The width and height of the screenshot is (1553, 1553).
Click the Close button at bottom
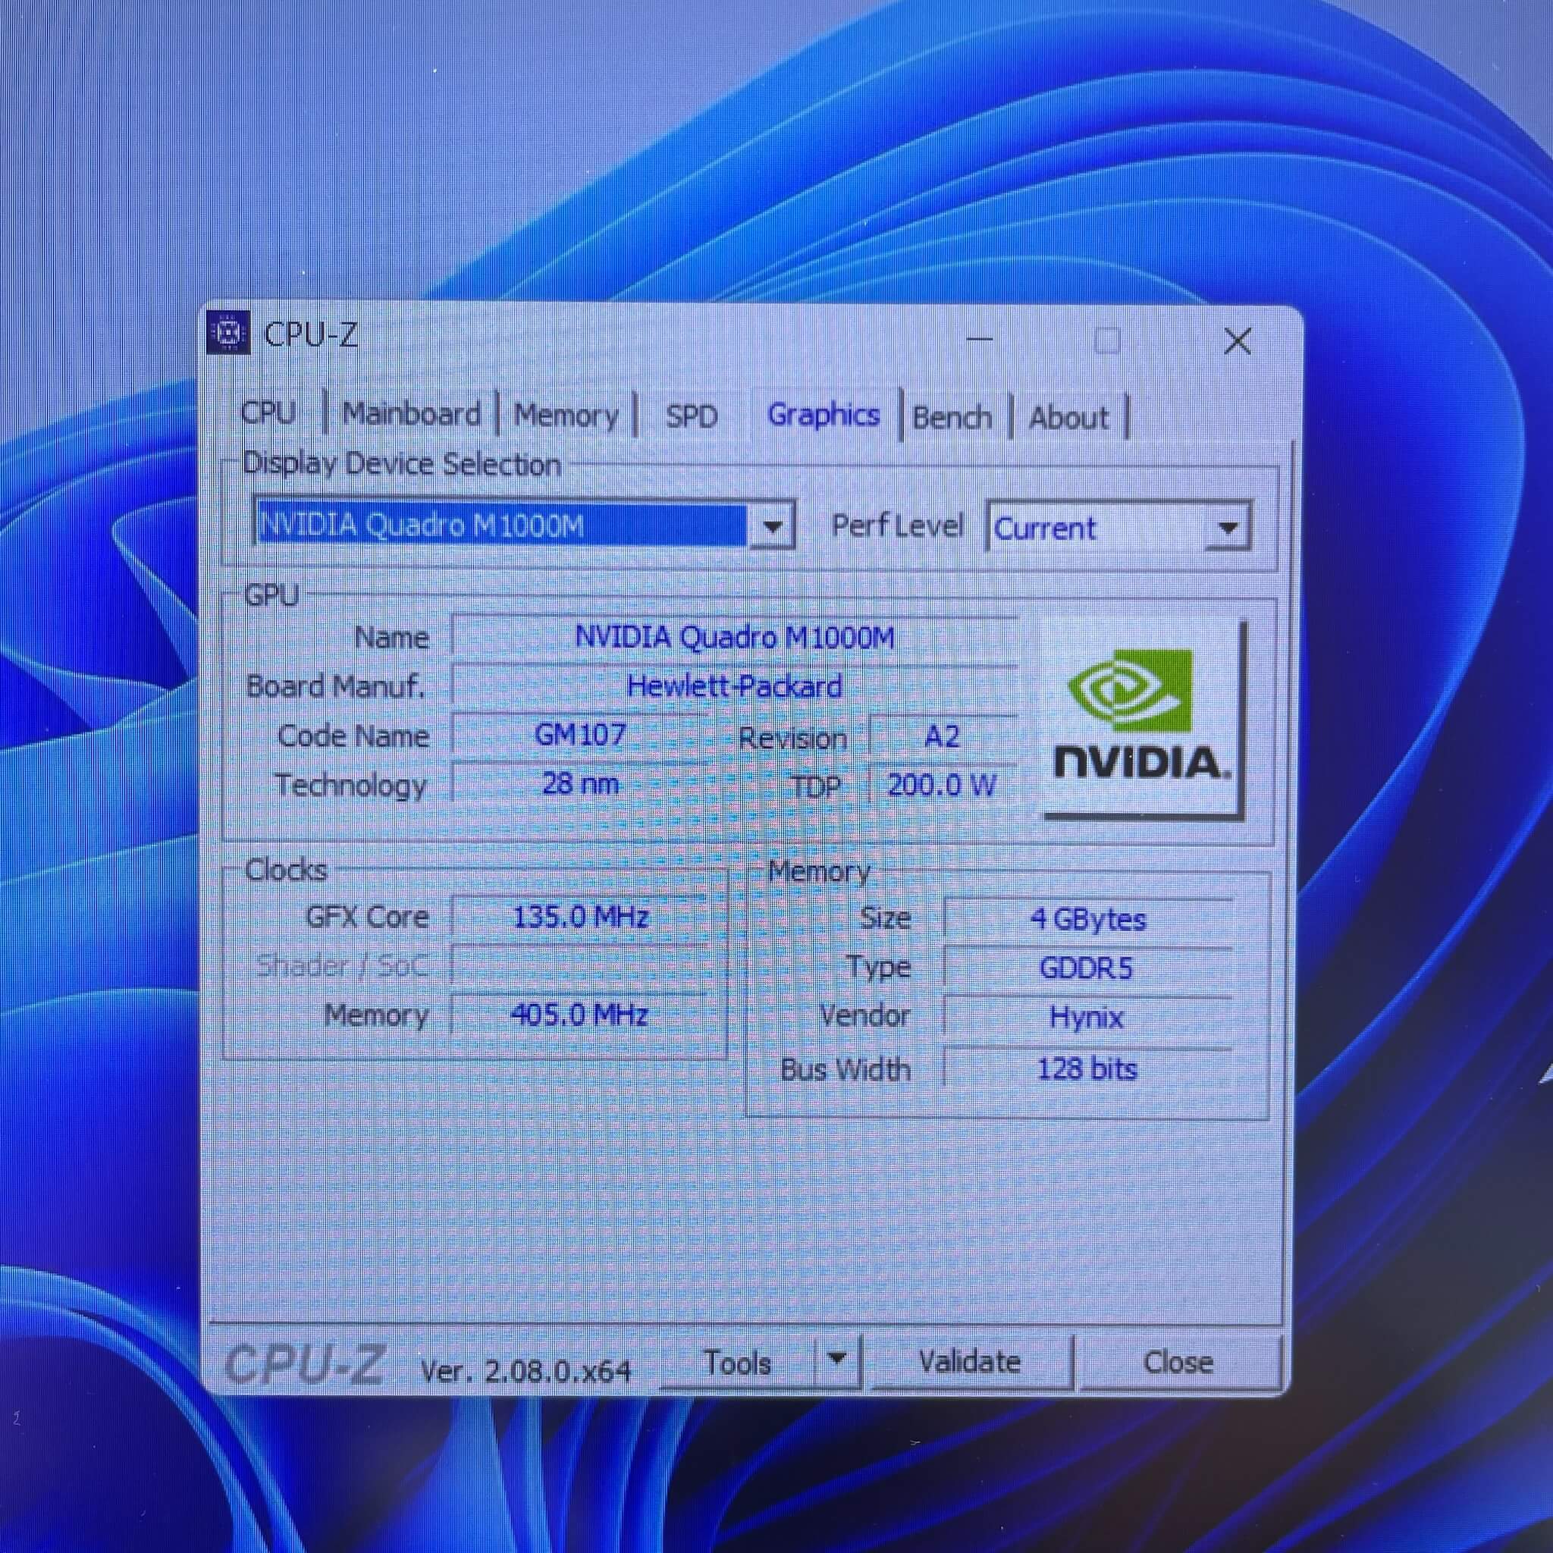click(1179, 1362)
